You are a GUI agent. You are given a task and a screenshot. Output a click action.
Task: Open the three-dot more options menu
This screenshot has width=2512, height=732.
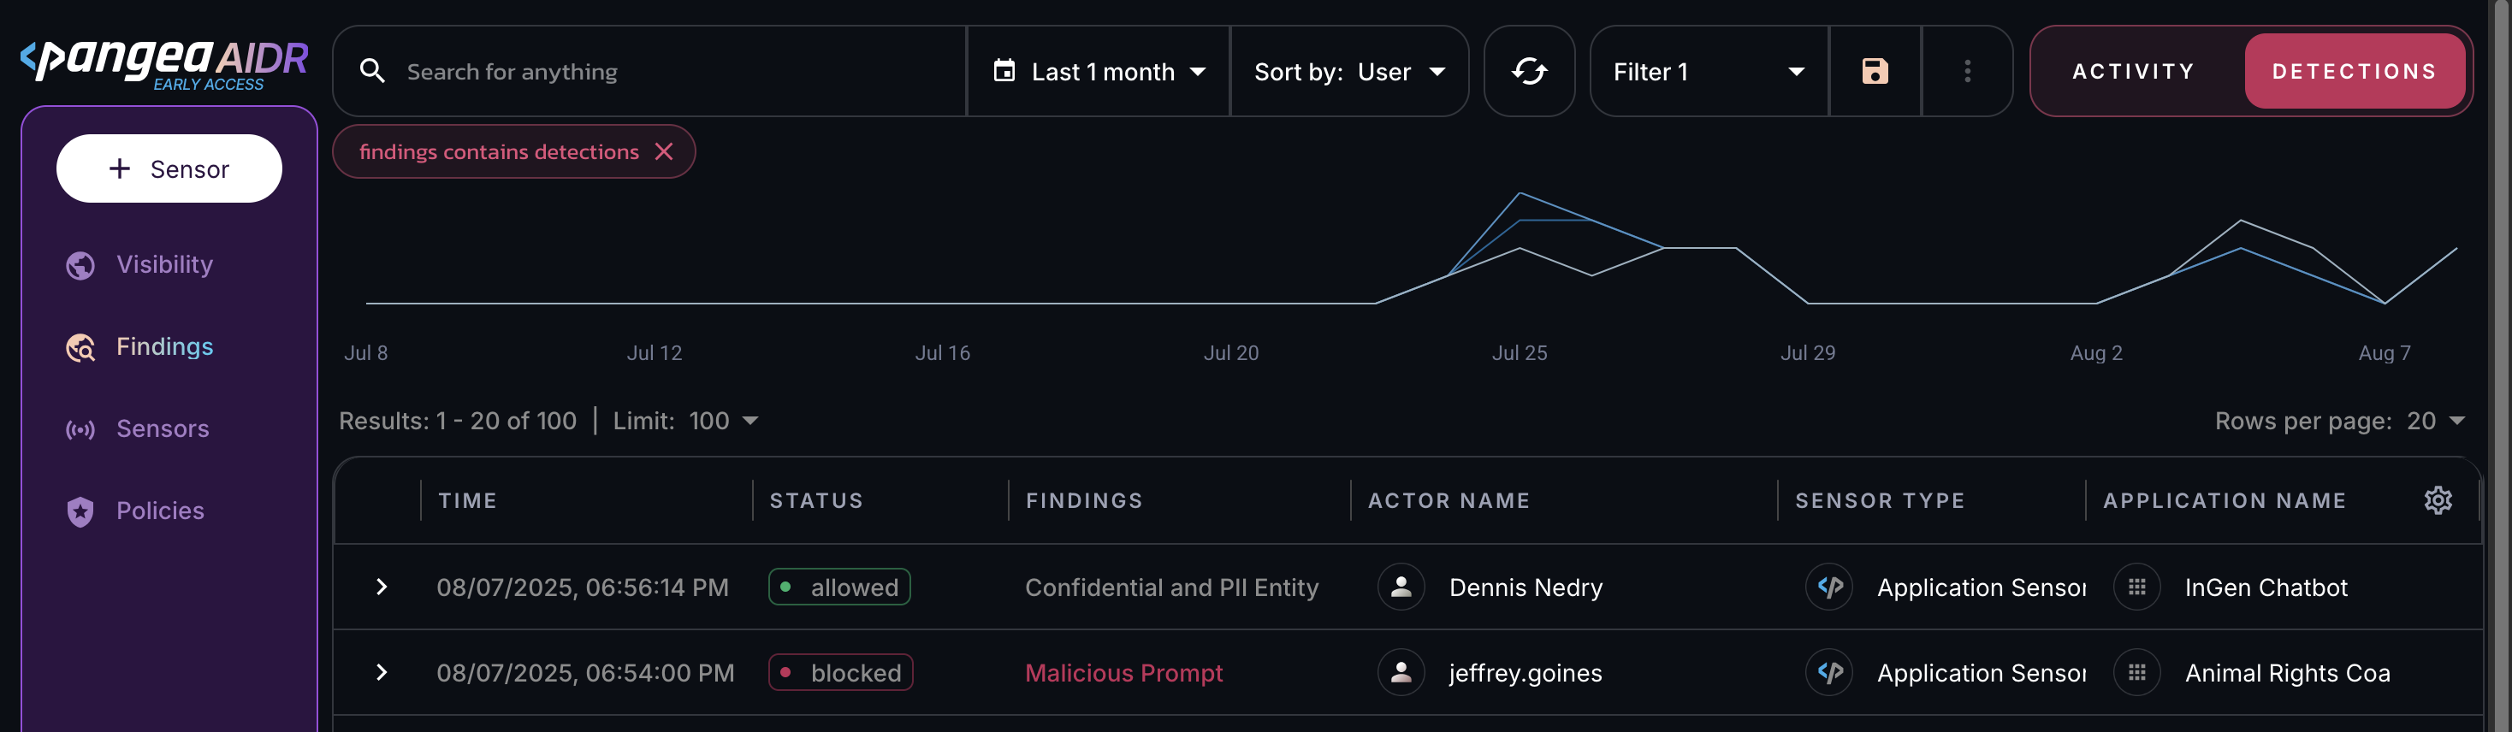[x=1967, y=71]
